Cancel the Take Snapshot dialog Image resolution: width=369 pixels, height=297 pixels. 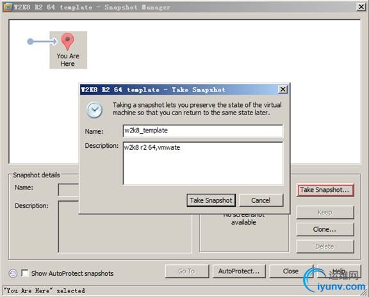tap(261, 200)
